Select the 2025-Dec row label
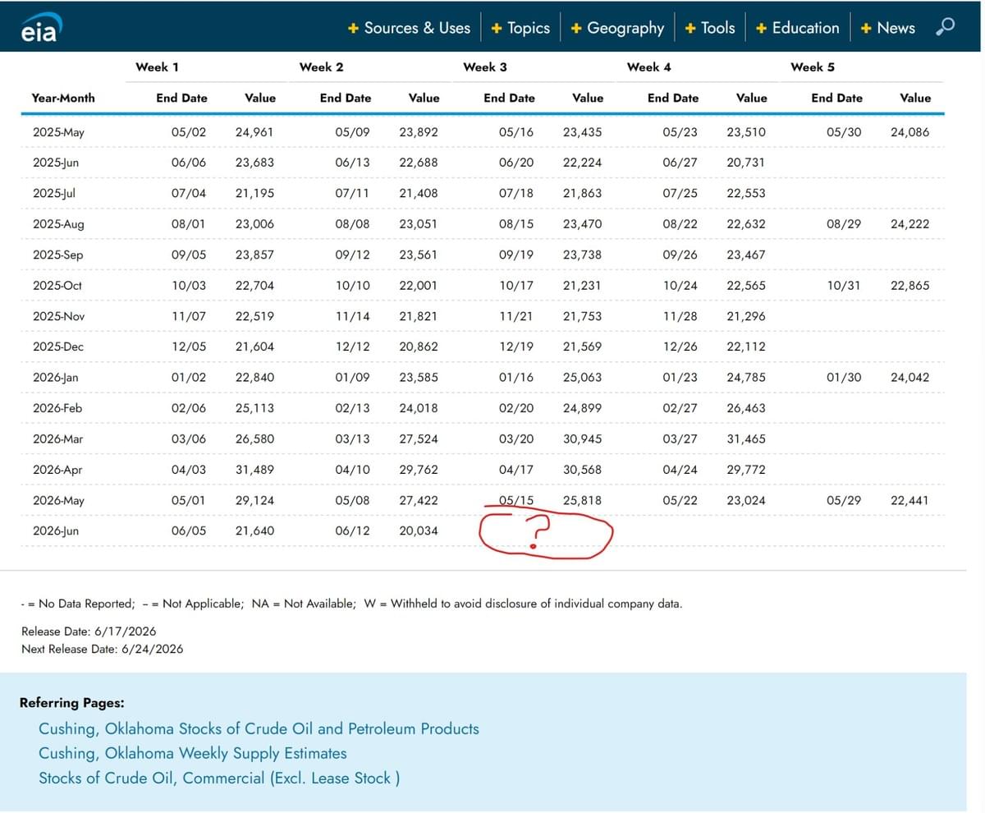 click(58, 347)
